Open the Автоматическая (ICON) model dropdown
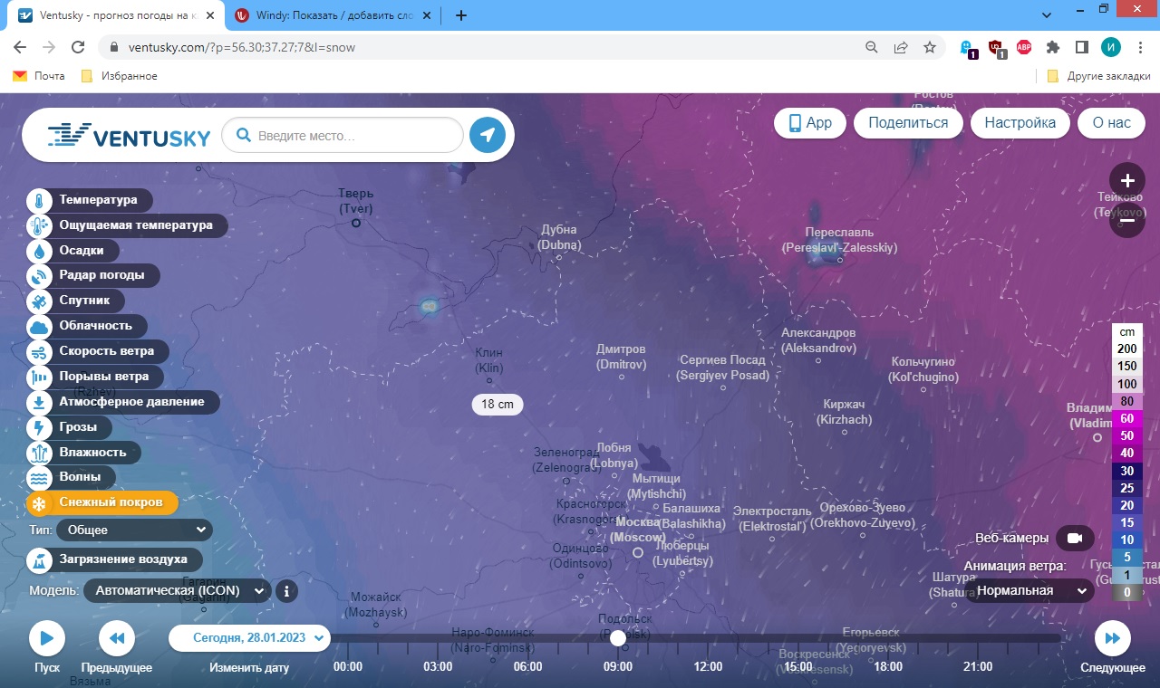This screenshot has height=688, width=1160. 178,591
